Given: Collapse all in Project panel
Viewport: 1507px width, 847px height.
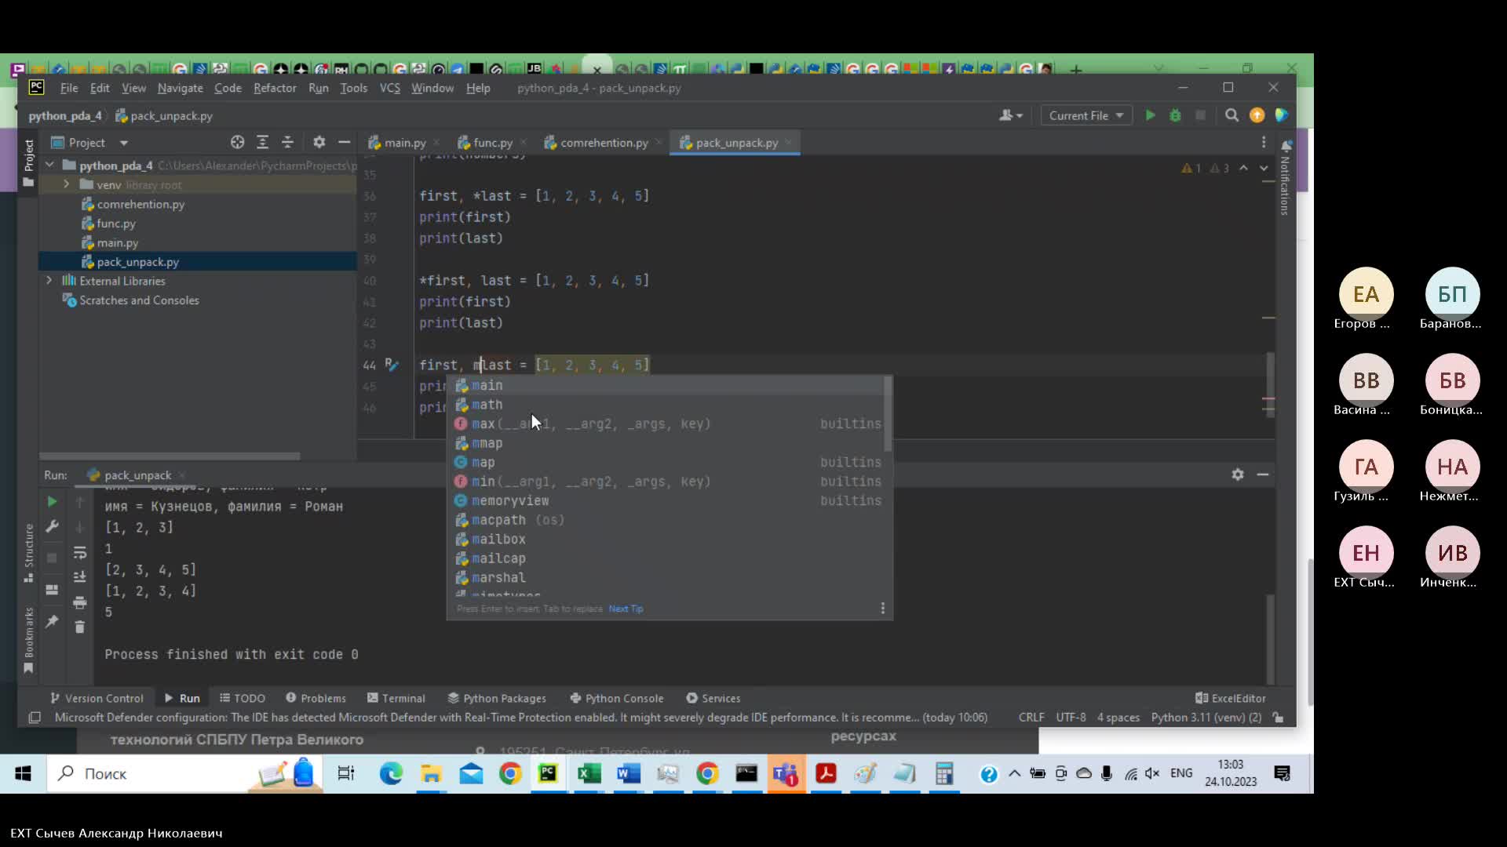Looking at the screenshot, I should click(287, 142).
